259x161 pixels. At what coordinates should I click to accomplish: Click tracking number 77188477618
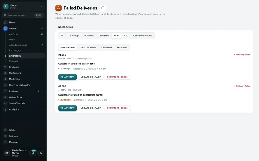pos(65,90)
